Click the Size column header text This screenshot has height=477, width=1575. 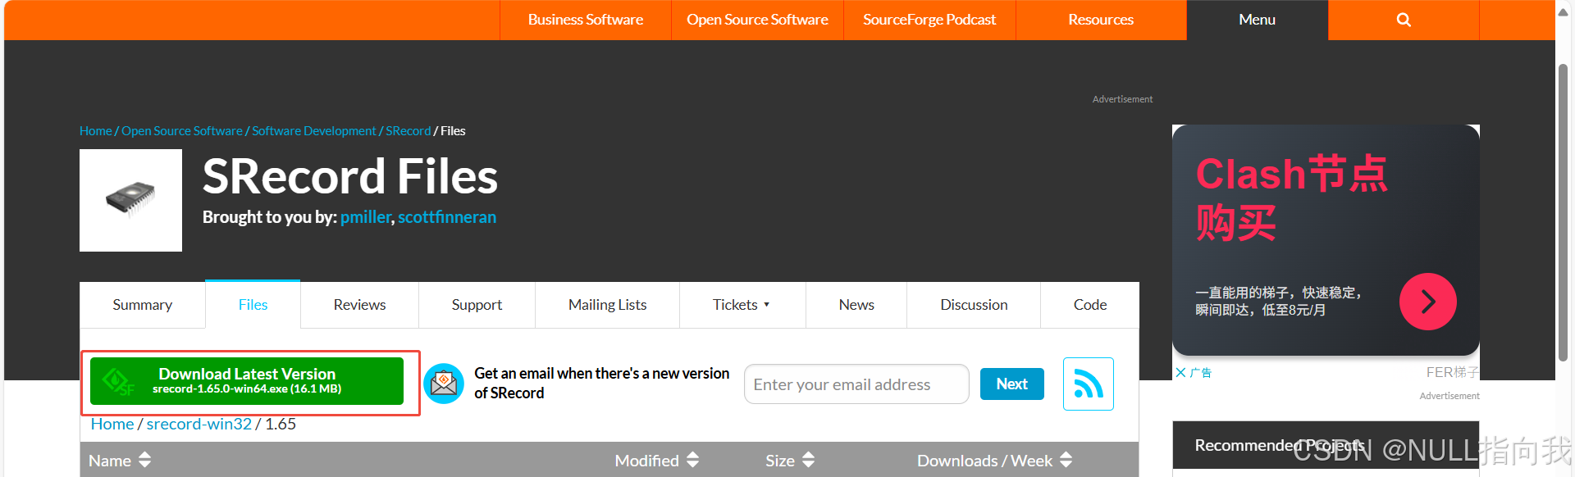point(780,461)
